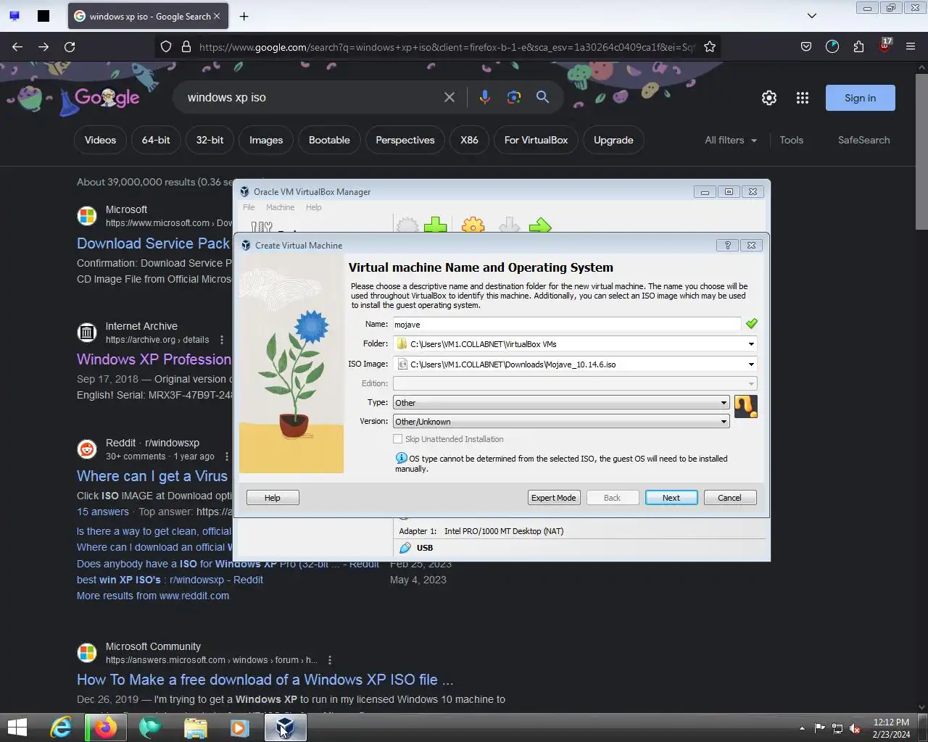928x742 pixels.
Task: Open USB section in VirtualBox Manager
Action: [x=425, y=548]
